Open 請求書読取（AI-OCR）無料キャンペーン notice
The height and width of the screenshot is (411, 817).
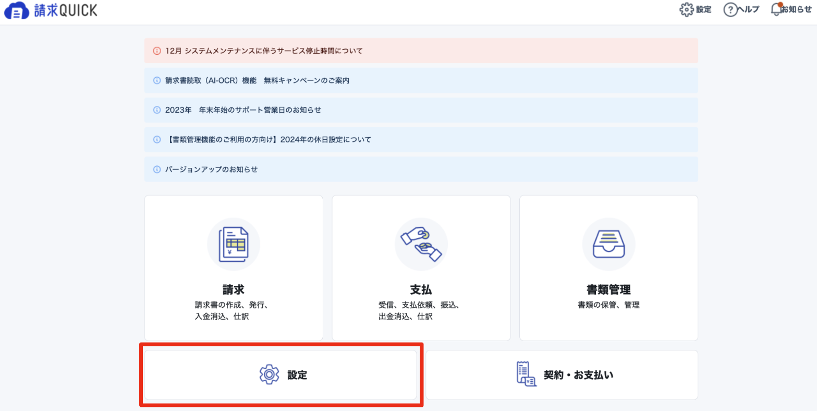click(421, 80)
